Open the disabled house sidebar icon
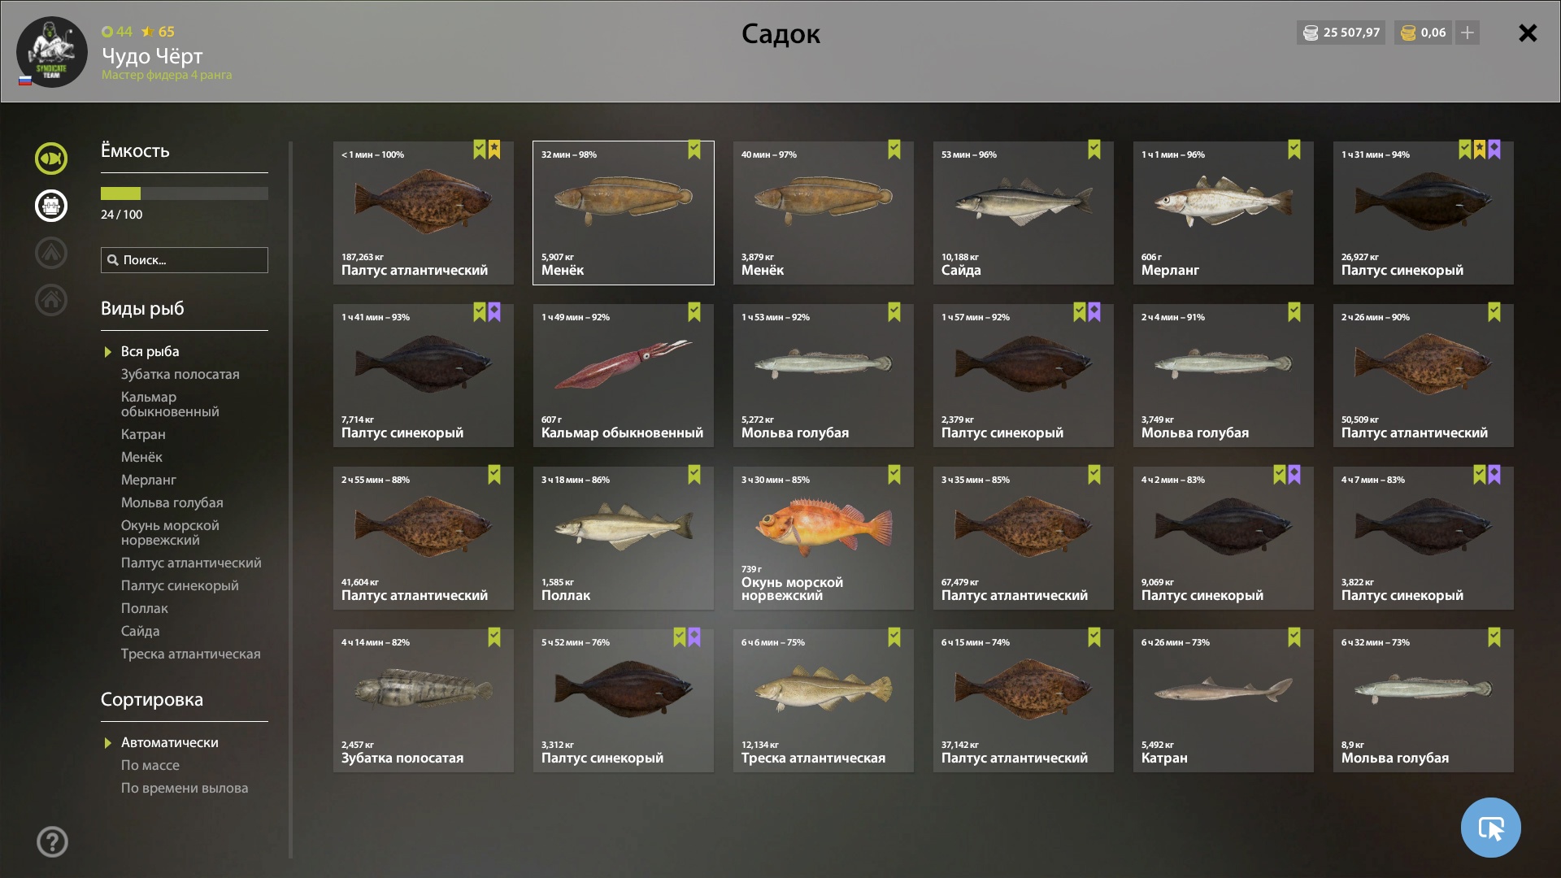 click(51, 300)
